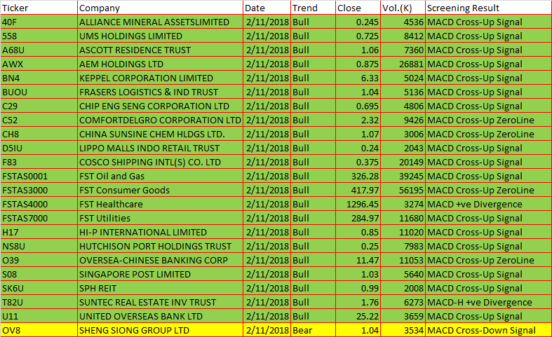Select the Vol.(K) column header
The width and height of the screenshot is (552, 337).
403,8
